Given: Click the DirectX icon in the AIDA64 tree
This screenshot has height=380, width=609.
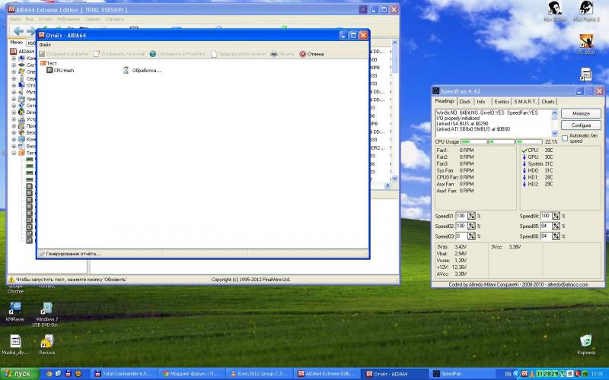Looking at the screenshot, I should 22,112.
